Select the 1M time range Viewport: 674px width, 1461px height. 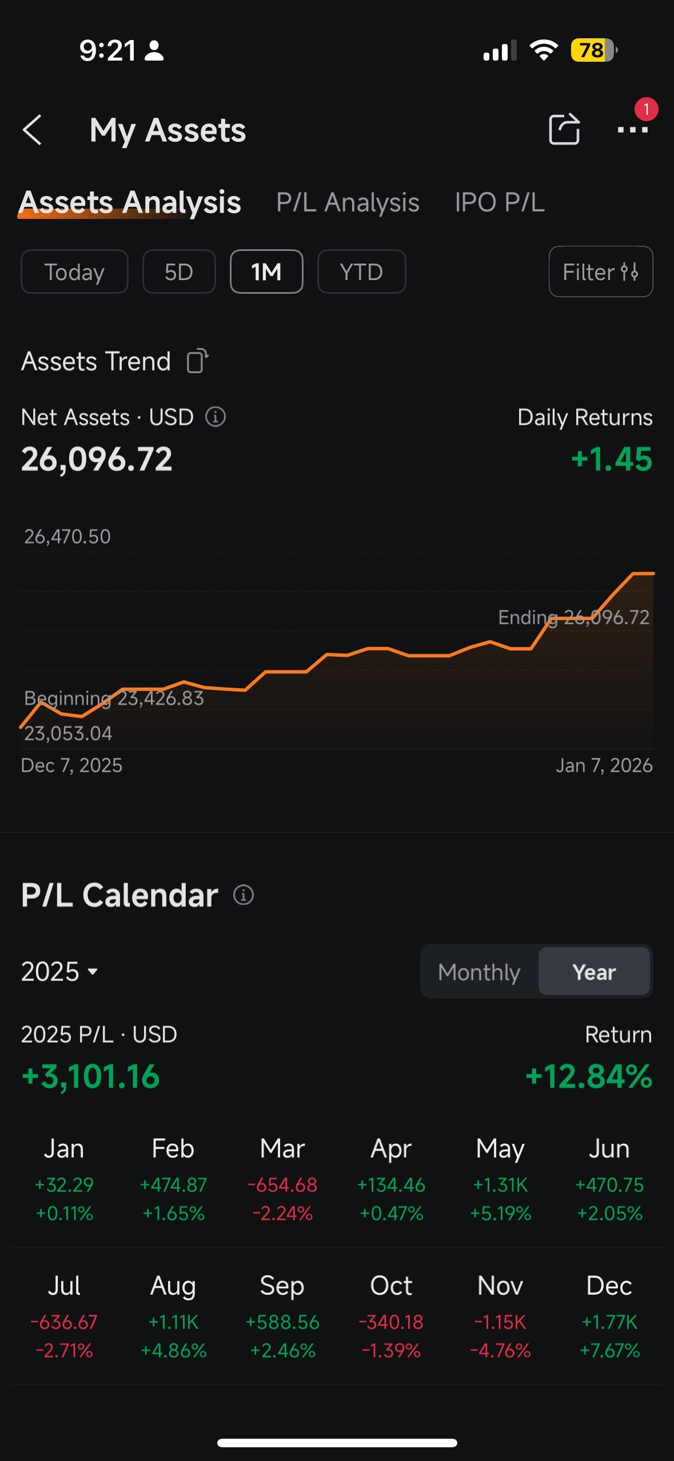266,272
